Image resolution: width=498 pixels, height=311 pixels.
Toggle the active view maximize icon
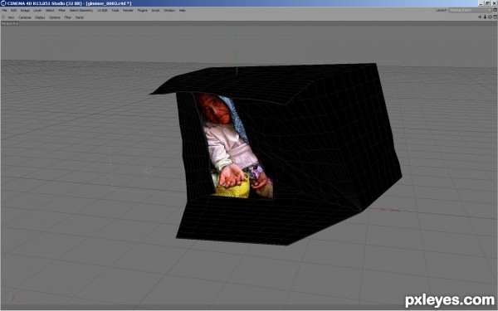pos(496,17)
